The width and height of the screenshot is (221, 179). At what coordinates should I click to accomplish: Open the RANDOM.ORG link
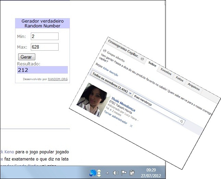coord(58,79)
